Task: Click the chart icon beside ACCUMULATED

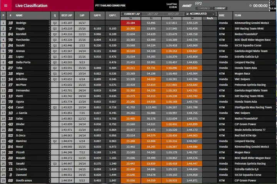Action: click(x=187, y=14)
